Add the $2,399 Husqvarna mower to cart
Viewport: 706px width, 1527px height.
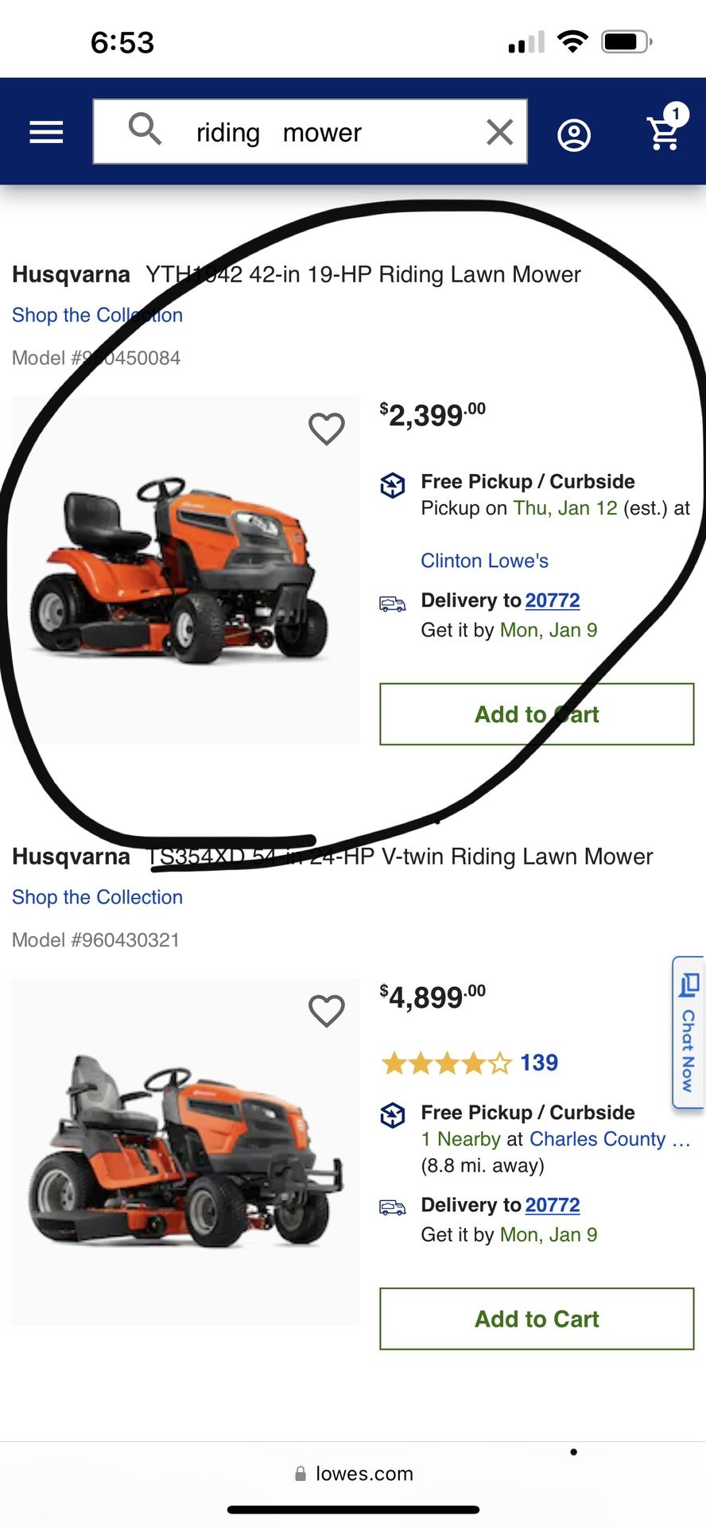[537, 714]
